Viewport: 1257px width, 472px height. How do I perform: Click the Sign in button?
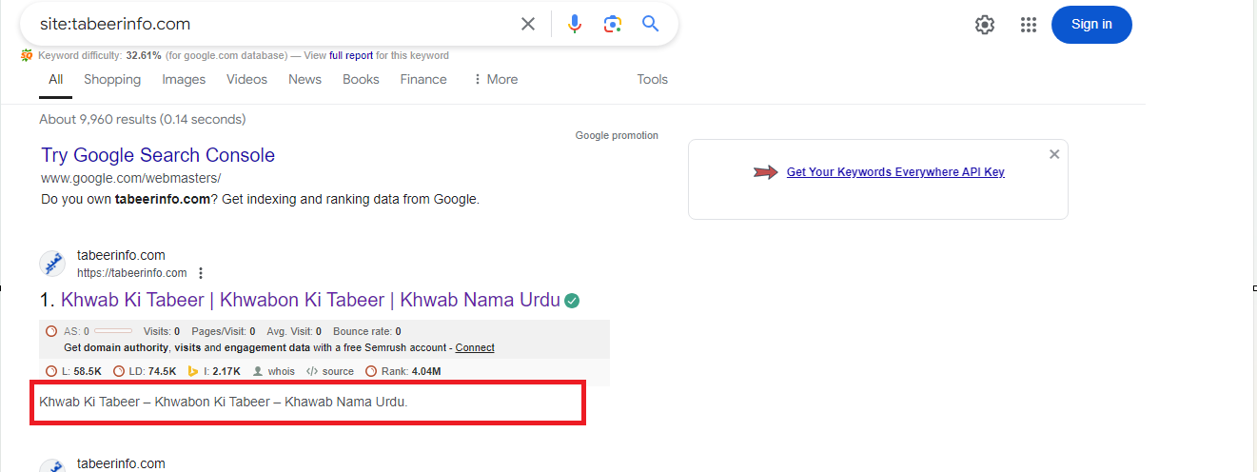[1091, 25]
